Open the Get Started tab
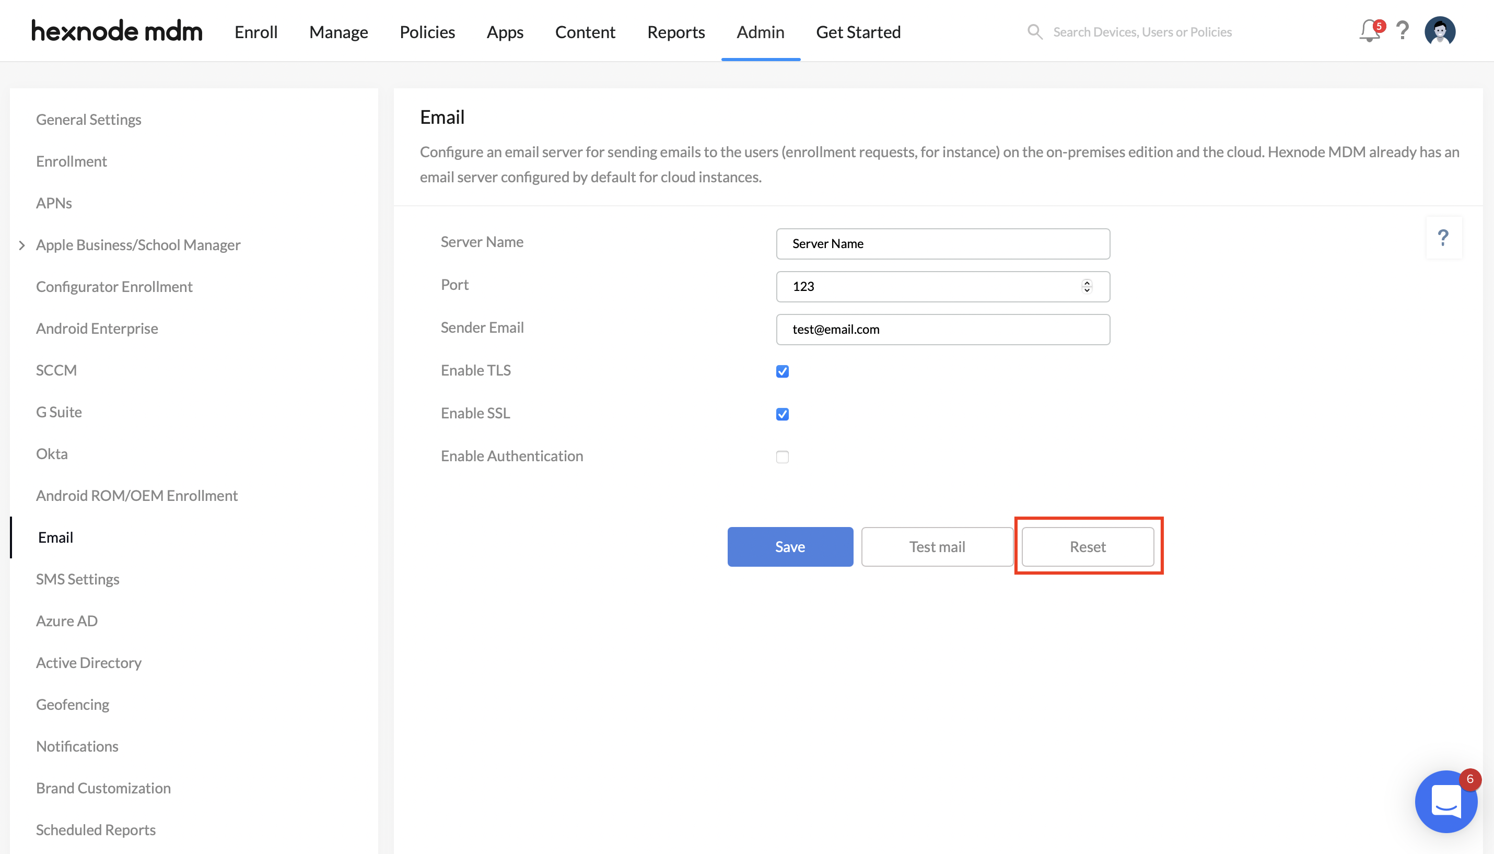 pyautogui.click(x=858, y=32)
